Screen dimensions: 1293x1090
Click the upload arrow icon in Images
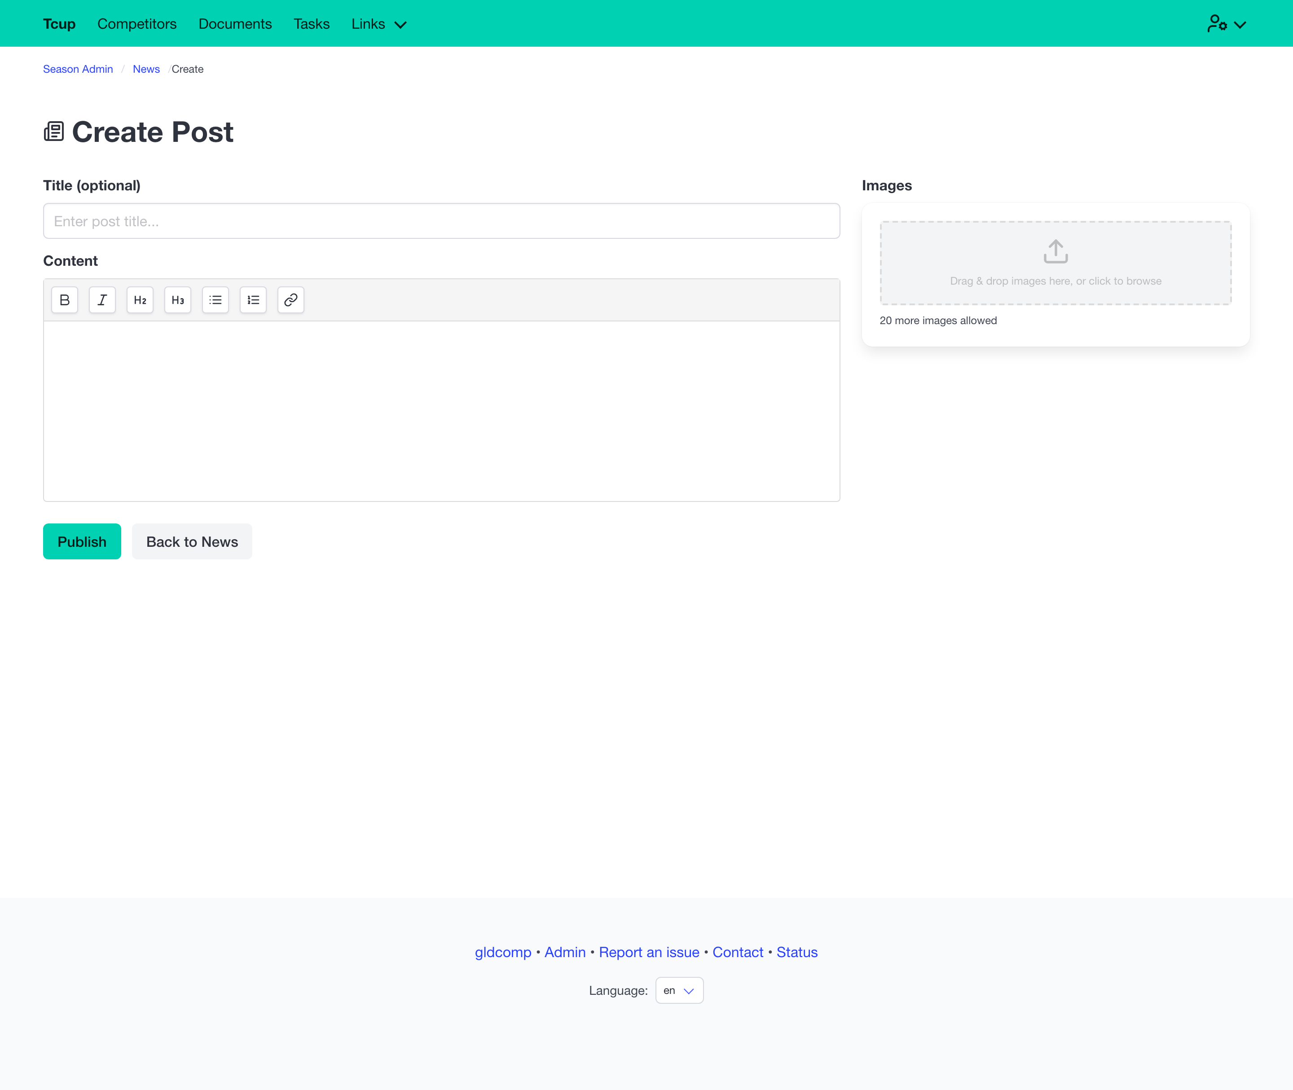[x=1056, y=251]
